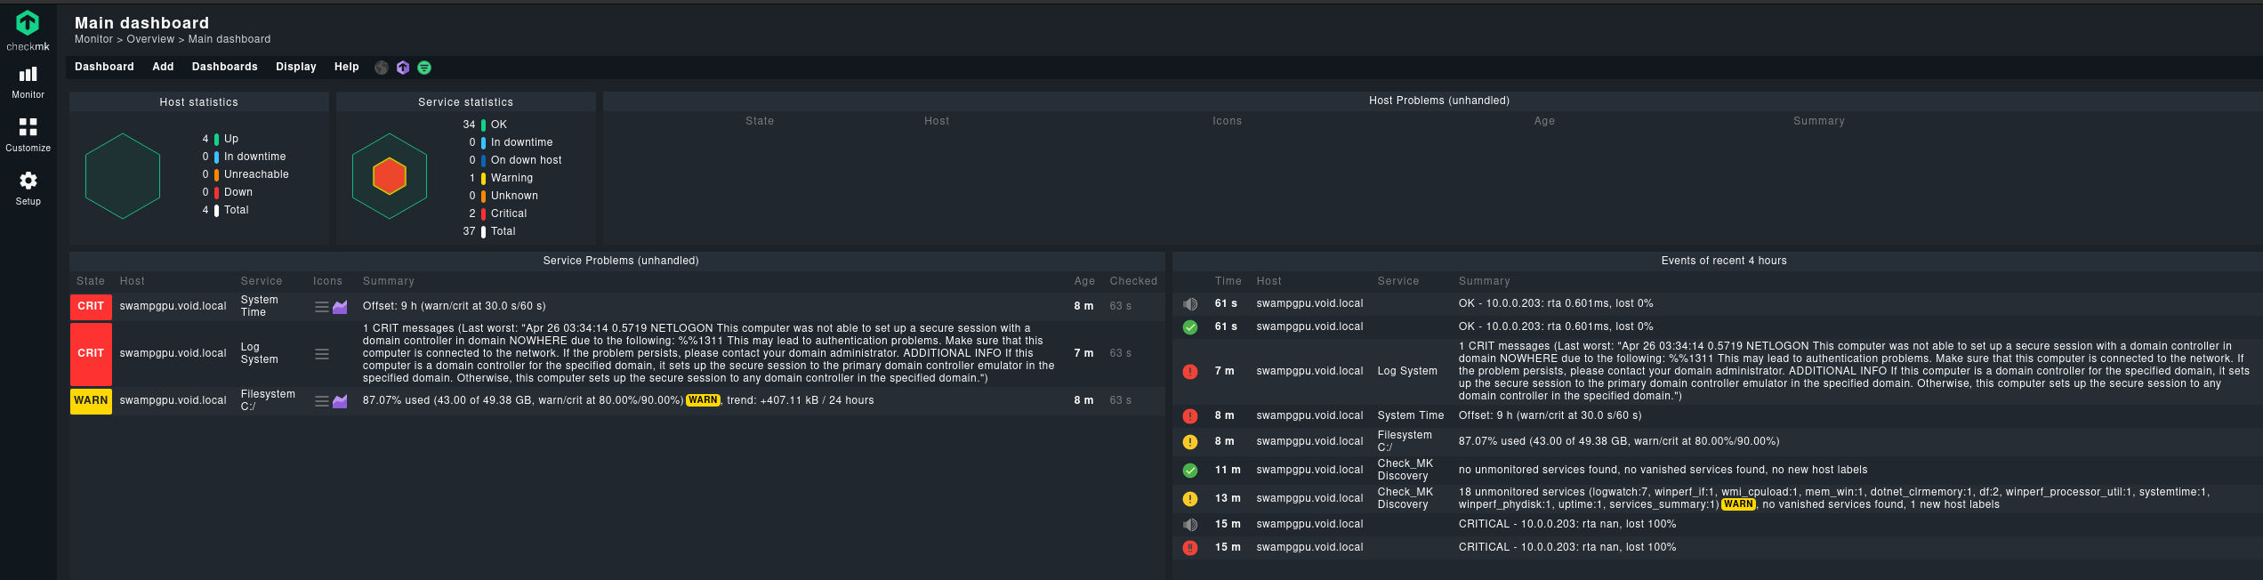Viewport: 2263px width, 580px height.
Task: Click red alert icon on 8 m System Time event
Action: coord(1190,416)
